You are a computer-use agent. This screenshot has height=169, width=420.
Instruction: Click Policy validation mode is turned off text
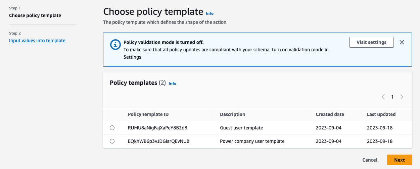(x=164, y=42)
